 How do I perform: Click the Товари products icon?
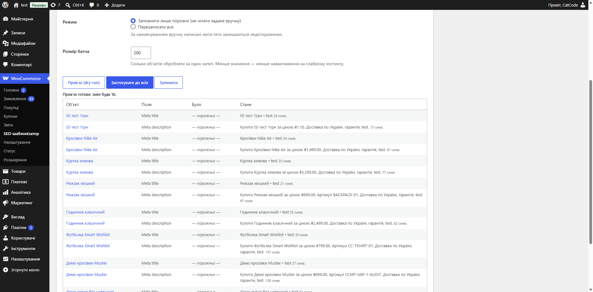click(6, 171)
